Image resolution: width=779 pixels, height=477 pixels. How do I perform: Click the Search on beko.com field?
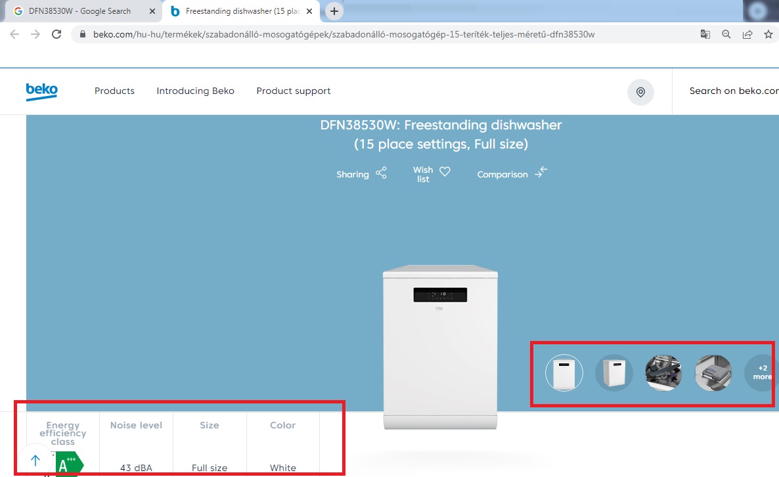tap(732, 91)
